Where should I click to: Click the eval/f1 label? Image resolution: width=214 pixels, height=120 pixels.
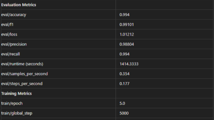[7, 24]
